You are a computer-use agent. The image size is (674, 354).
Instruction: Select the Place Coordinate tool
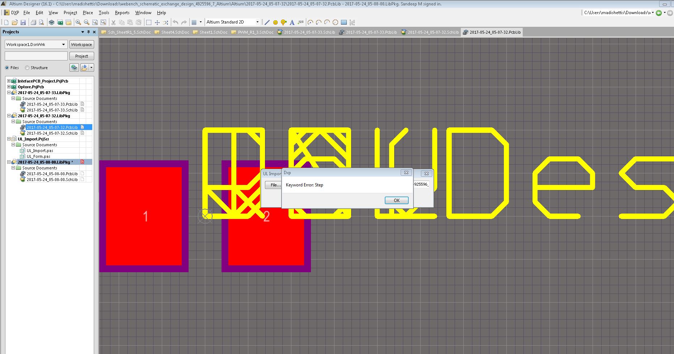tap(300, 22)
